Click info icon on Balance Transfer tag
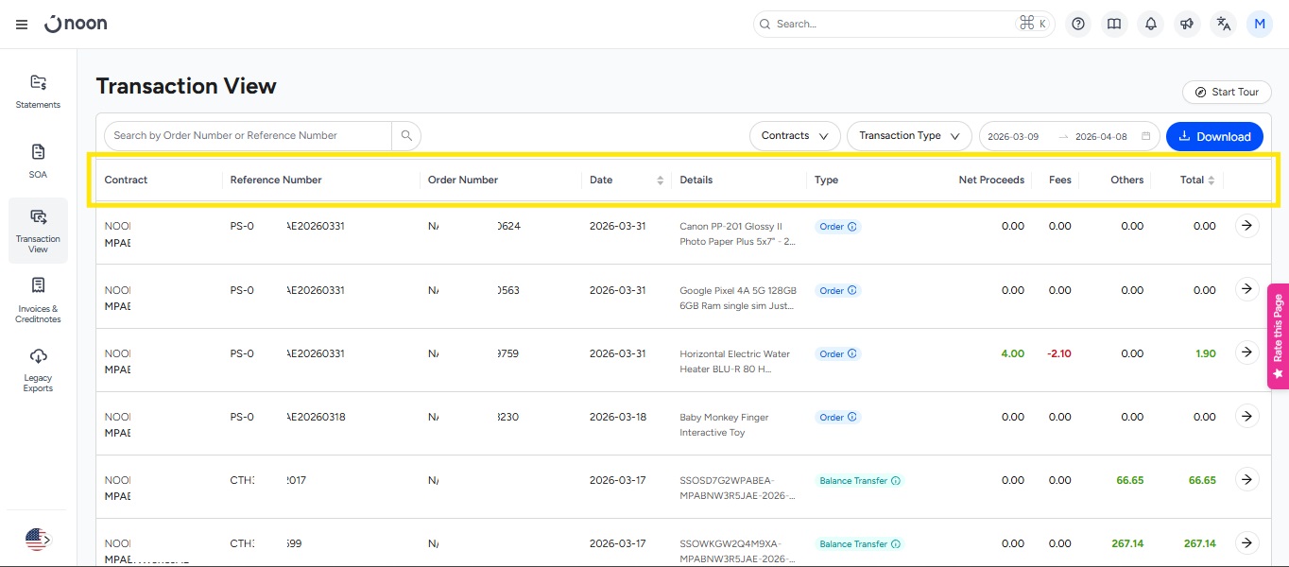Screen dimensions: 1289x567 pyautogui.click(x=896, y=481)
